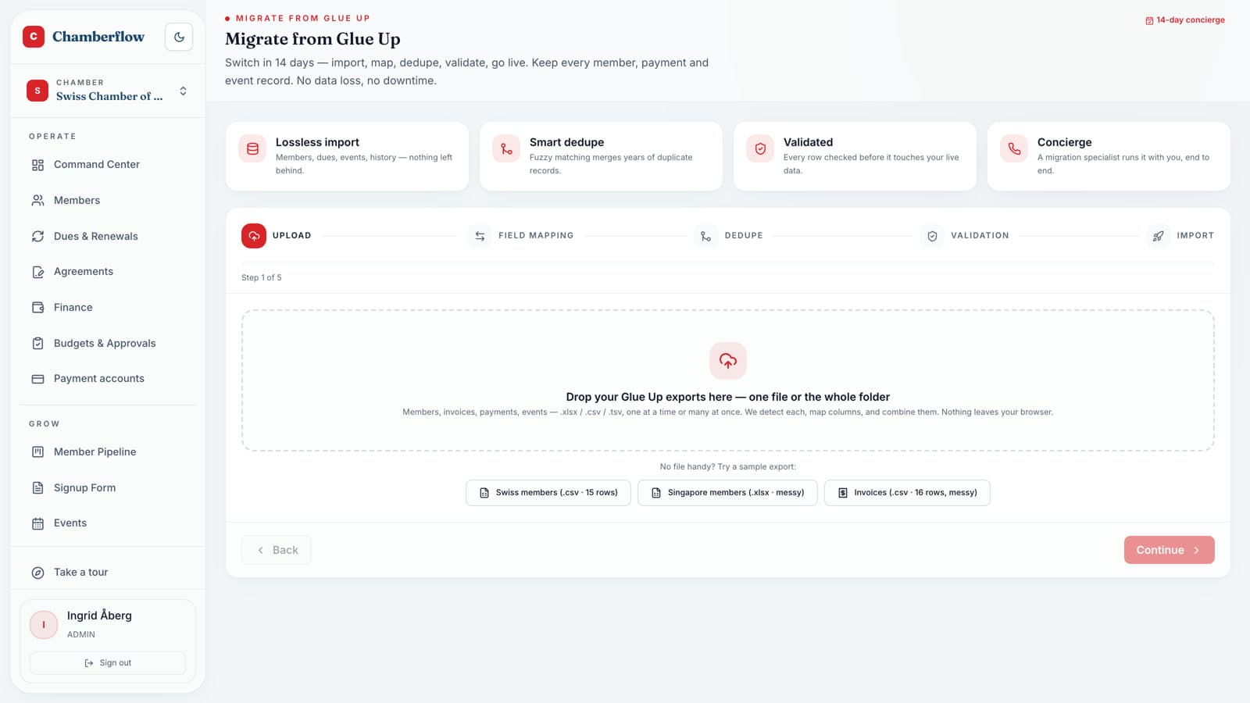Click the Budgets clipboard-check icon
Image resolution: width=1250 pixels, height=703 pixels.
pyautogui.click(x=37, y=343)
